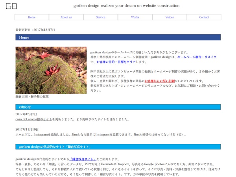
Task: Open the ご相談・お問い合わせ link
Action: pos(202,86)
